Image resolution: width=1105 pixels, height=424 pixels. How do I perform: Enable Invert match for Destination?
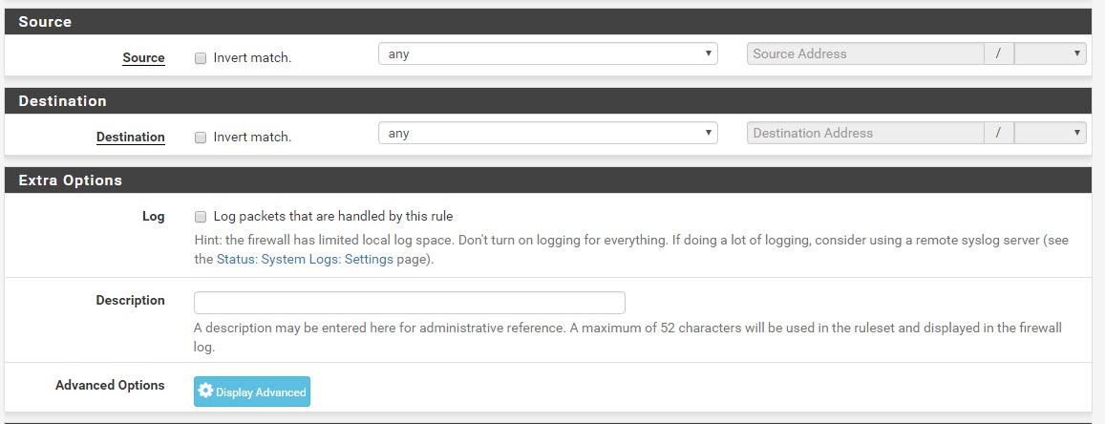click(x=201, y=138)
